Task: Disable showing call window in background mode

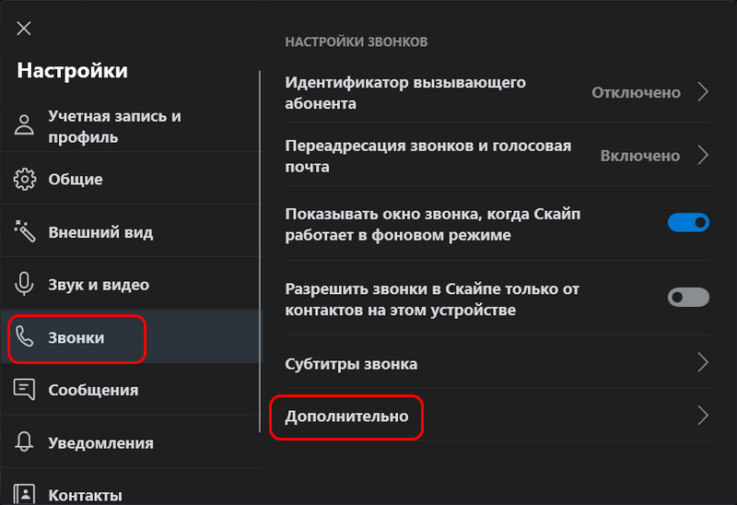Action: 688,222
